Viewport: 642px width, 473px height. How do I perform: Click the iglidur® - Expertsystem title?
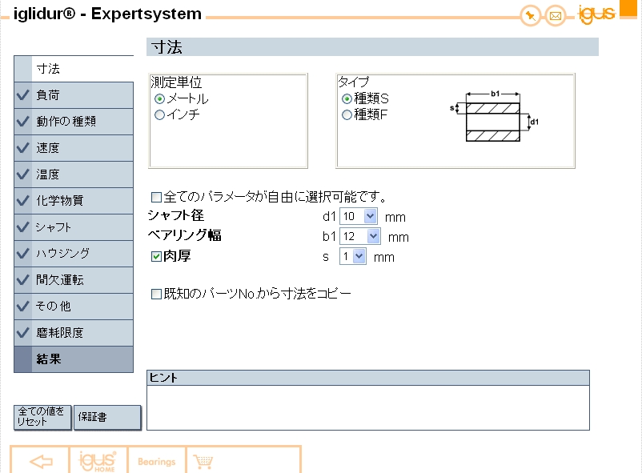(x=107, y=14)
